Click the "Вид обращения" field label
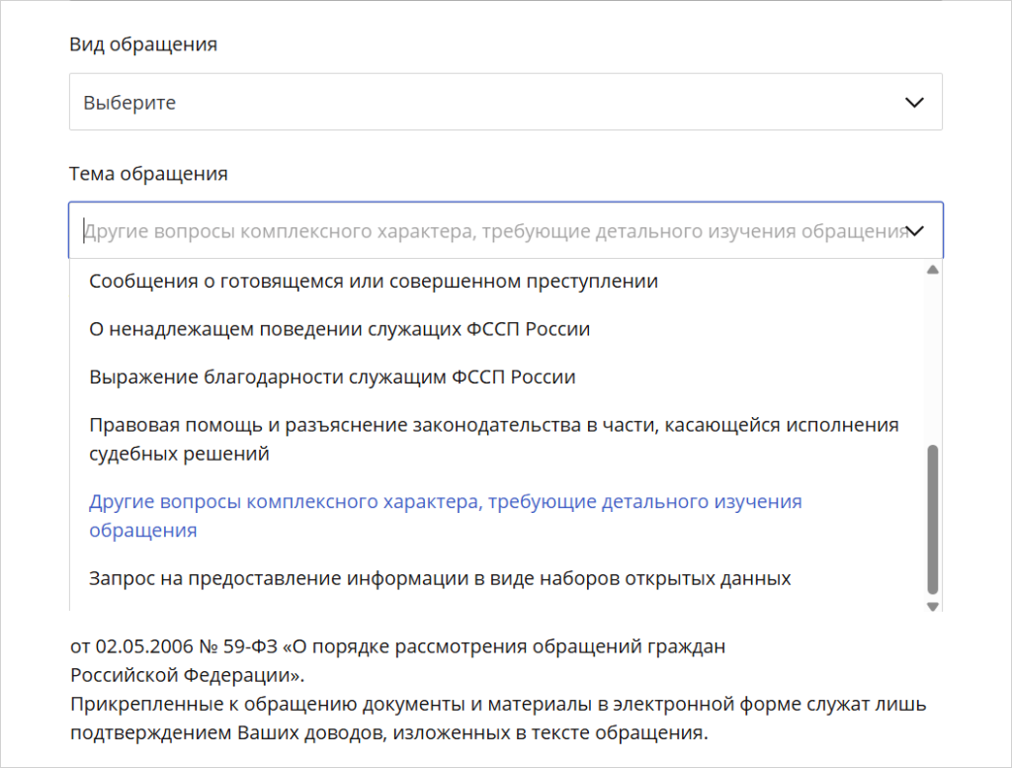This screenshot has height=768, width=1012. pyautogui.click(x=143, y=44)
